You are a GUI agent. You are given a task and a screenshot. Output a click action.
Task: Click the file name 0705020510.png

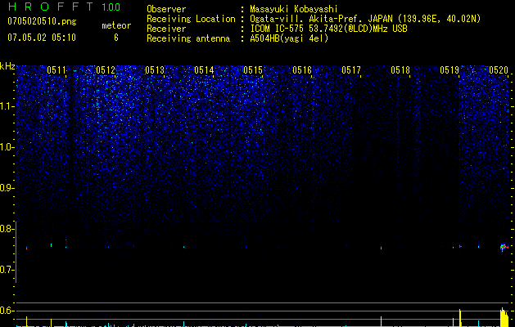[42, 21]
